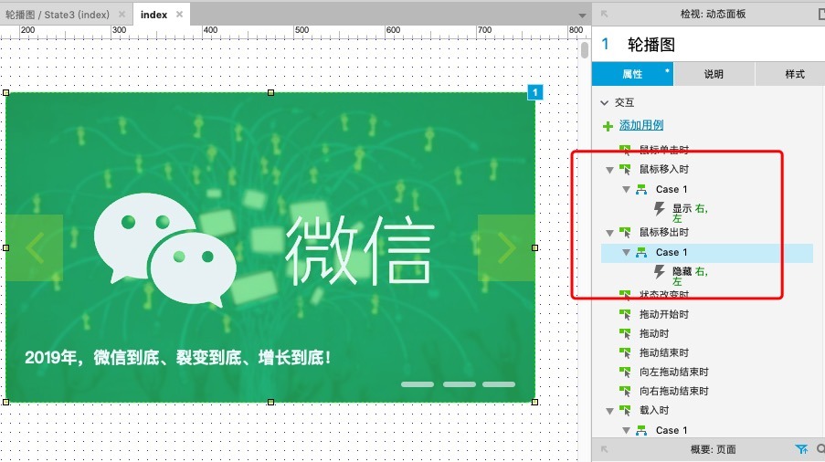Screen dimensions: 825x462
Task: Collapse Case 1 under 载入时
Action: click(626, 430)
